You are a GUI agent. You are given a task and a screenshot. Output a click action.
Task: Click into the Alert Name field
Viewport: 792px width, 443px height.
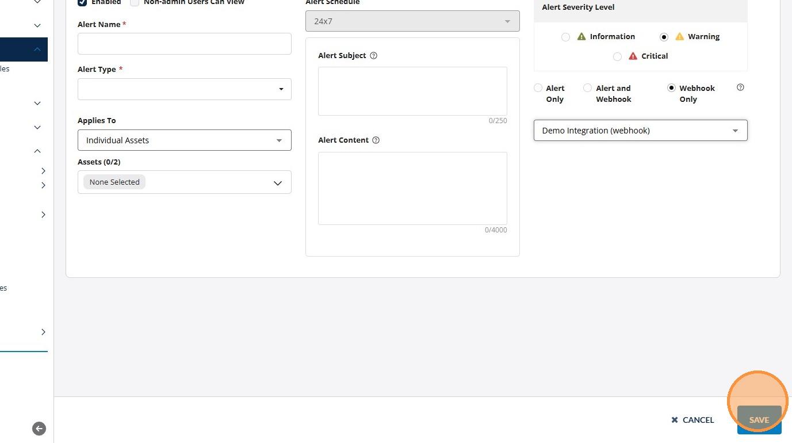[185, 44]
